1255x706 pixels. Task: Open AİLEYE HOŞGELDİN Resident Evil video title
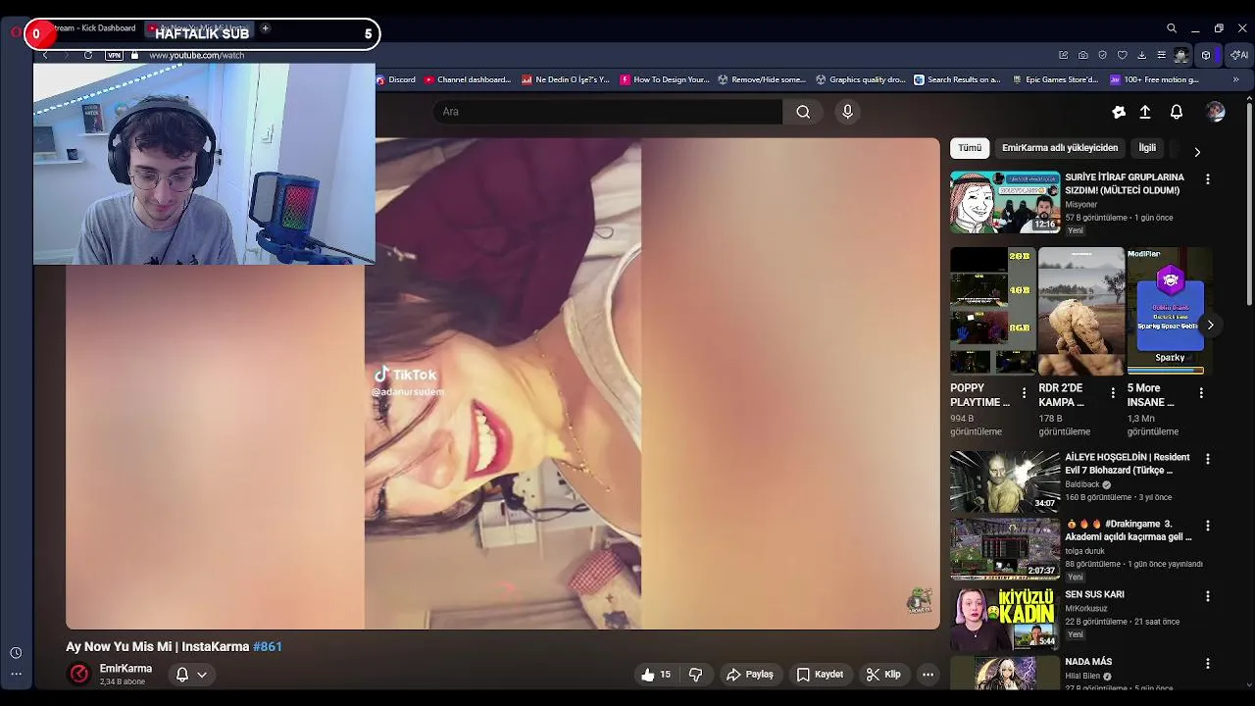(1128, 464)
